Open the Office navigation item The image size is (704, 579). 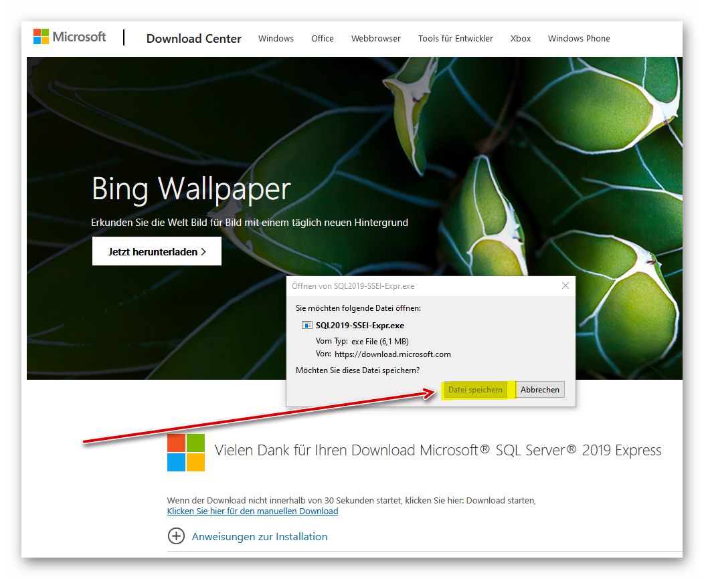point(322,39)
